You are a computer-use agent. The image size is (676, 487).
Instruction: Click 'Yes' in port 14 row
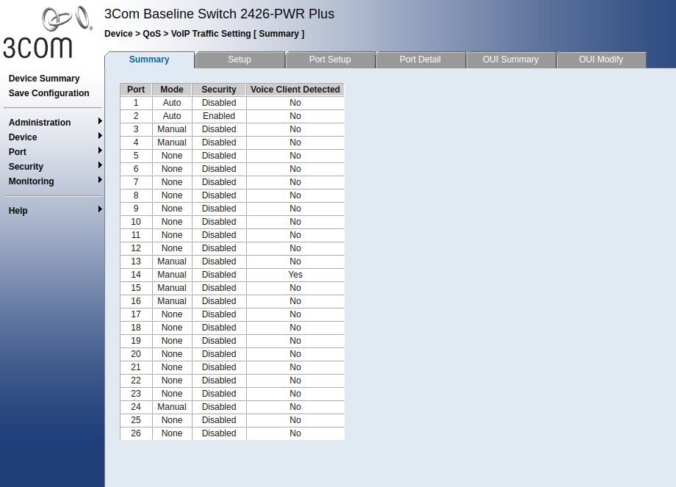(295, 275)
